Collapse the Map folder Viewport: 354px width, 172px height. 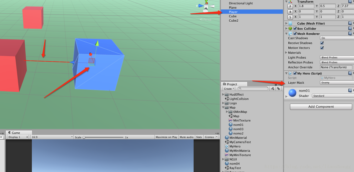pyautogui.click(x=223, y=107)
